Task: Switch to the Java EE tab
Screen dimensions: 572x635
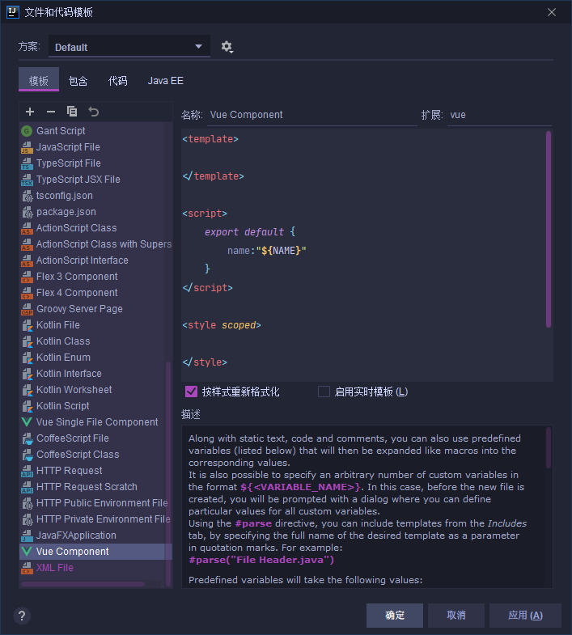Action: [165, 81]
